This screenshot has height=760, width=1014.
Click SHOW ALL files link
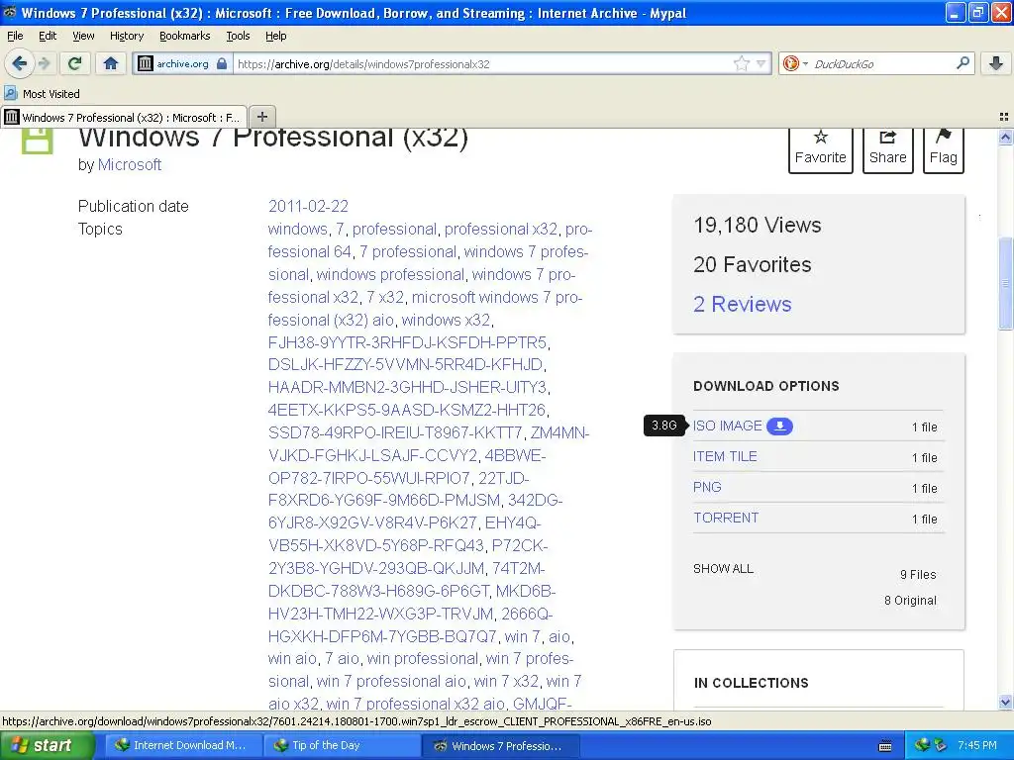tap(723, 569)
